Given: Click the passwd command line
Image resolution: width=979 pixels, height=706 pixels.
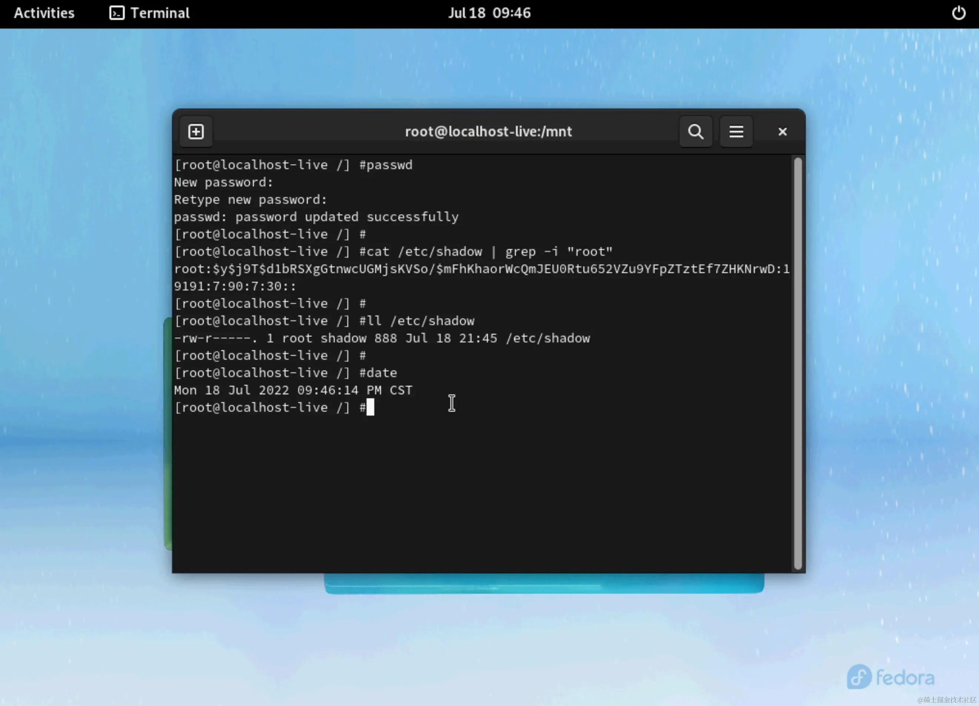Looking at the screenshot, I should (x=293, y=165).
